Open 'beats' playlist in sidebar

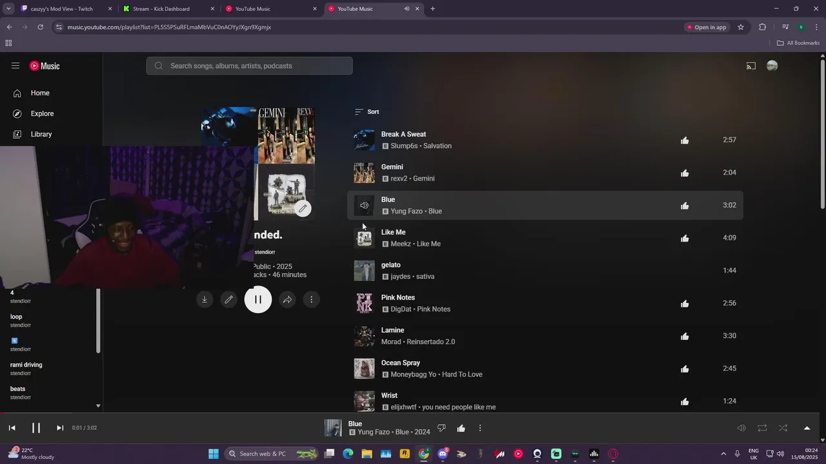(18, 389)
